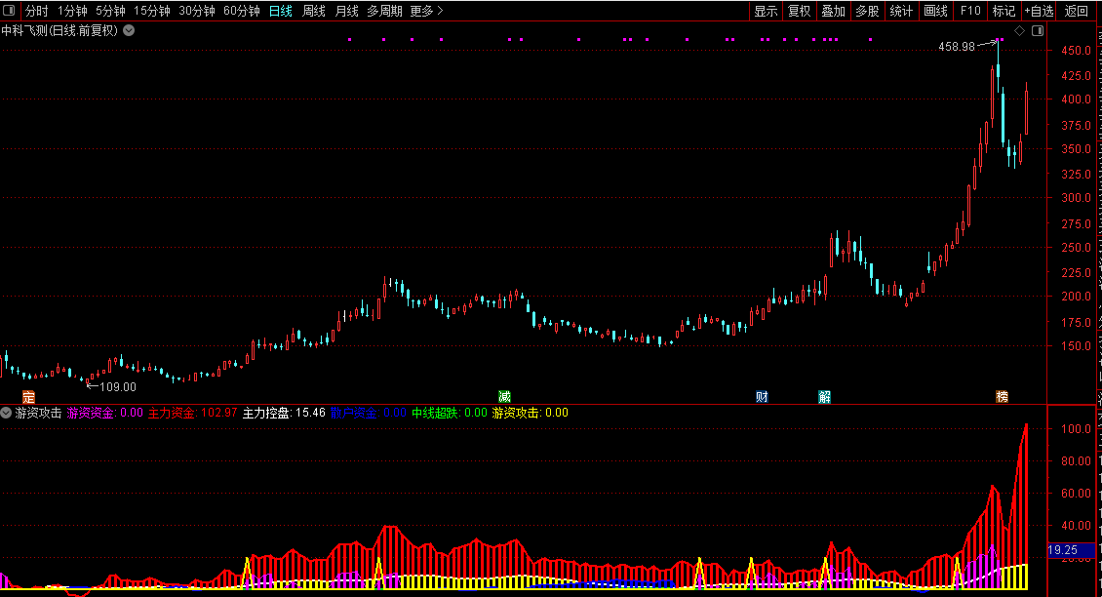
Task: Open the 减 event marker on timeline
Action: (x=504, y=397)
